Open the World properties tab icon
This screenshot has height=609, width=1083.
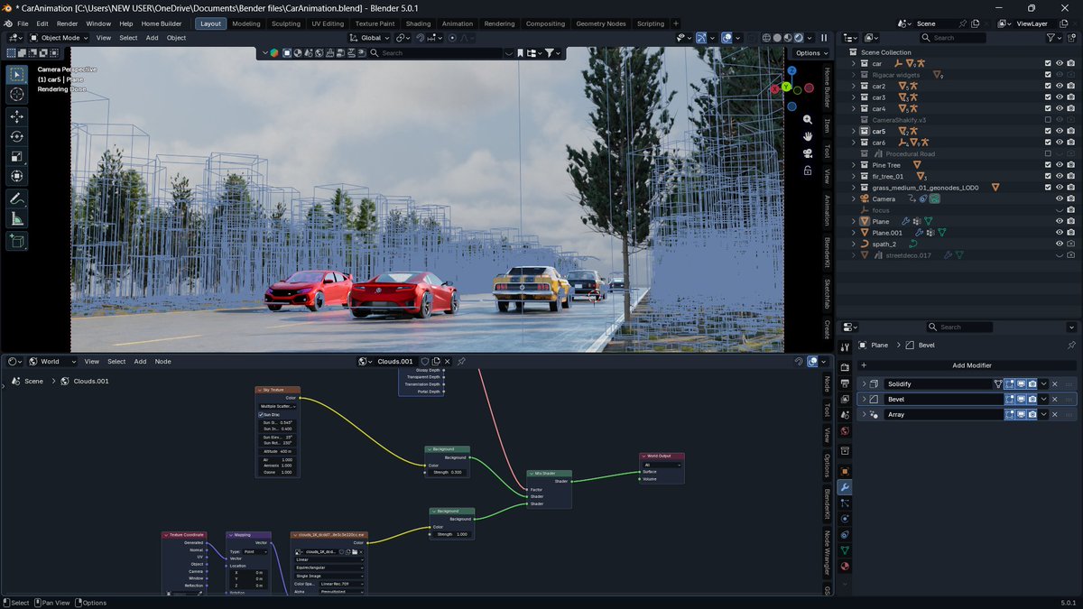click(x=845, y=430)
